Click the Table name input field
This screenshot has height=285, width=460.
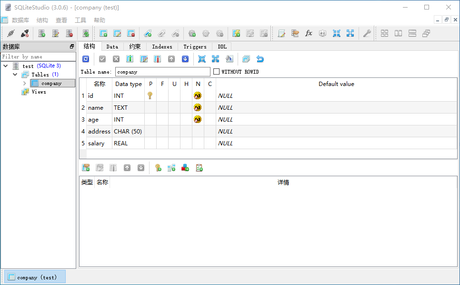click(x=163, y=72)
